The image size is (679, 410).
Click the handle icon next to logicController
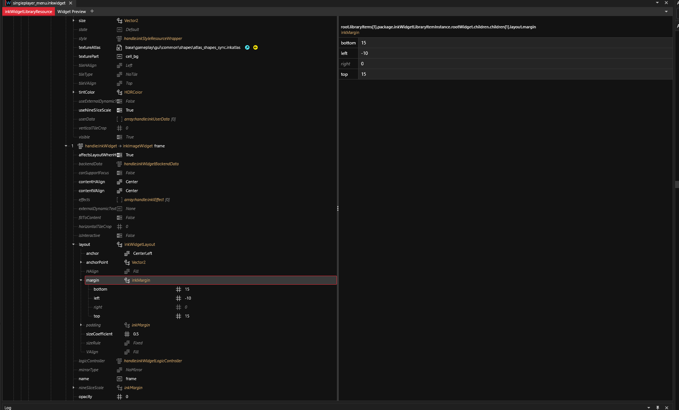(x=119, y=361)
